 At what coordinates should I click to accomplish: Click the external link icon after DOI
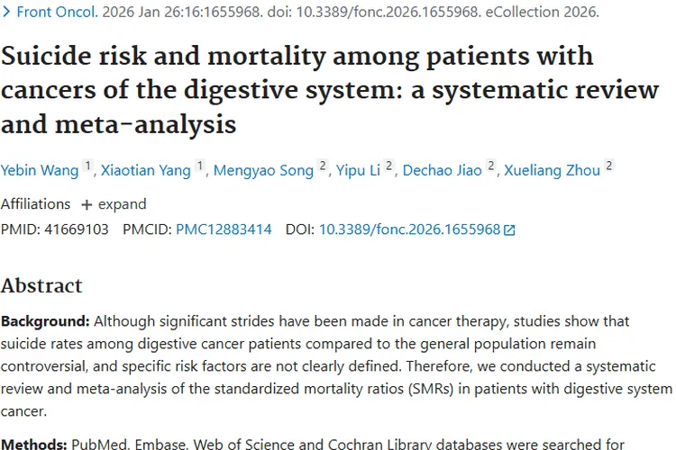pos(509,230)
